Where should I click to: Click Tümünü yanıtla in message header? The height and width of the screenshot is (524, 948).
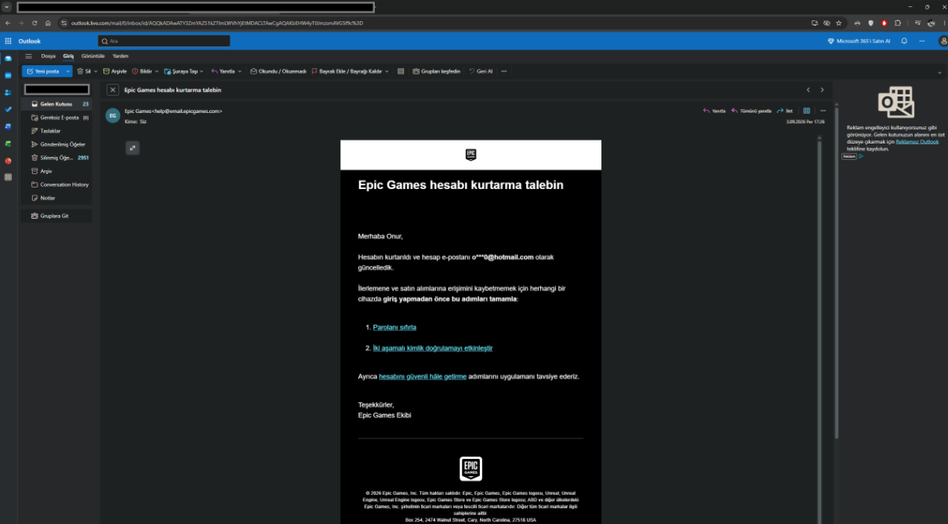751,111
